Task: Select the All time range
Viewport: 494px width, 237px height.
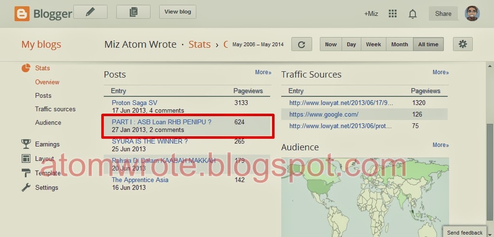Action: [x=428, y=44]
